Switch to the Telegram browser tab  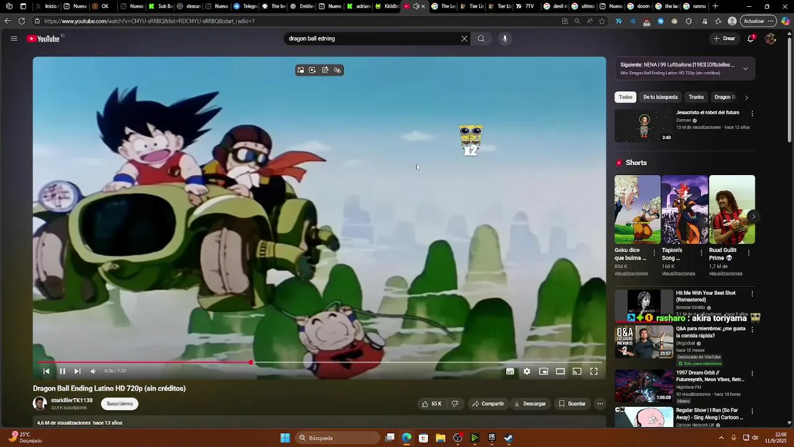246,6
